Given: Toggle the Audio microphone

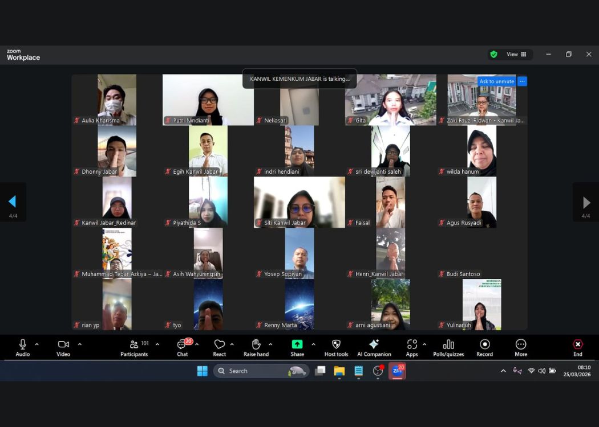Looking at the screenshot, I should [x=23, y=345].
